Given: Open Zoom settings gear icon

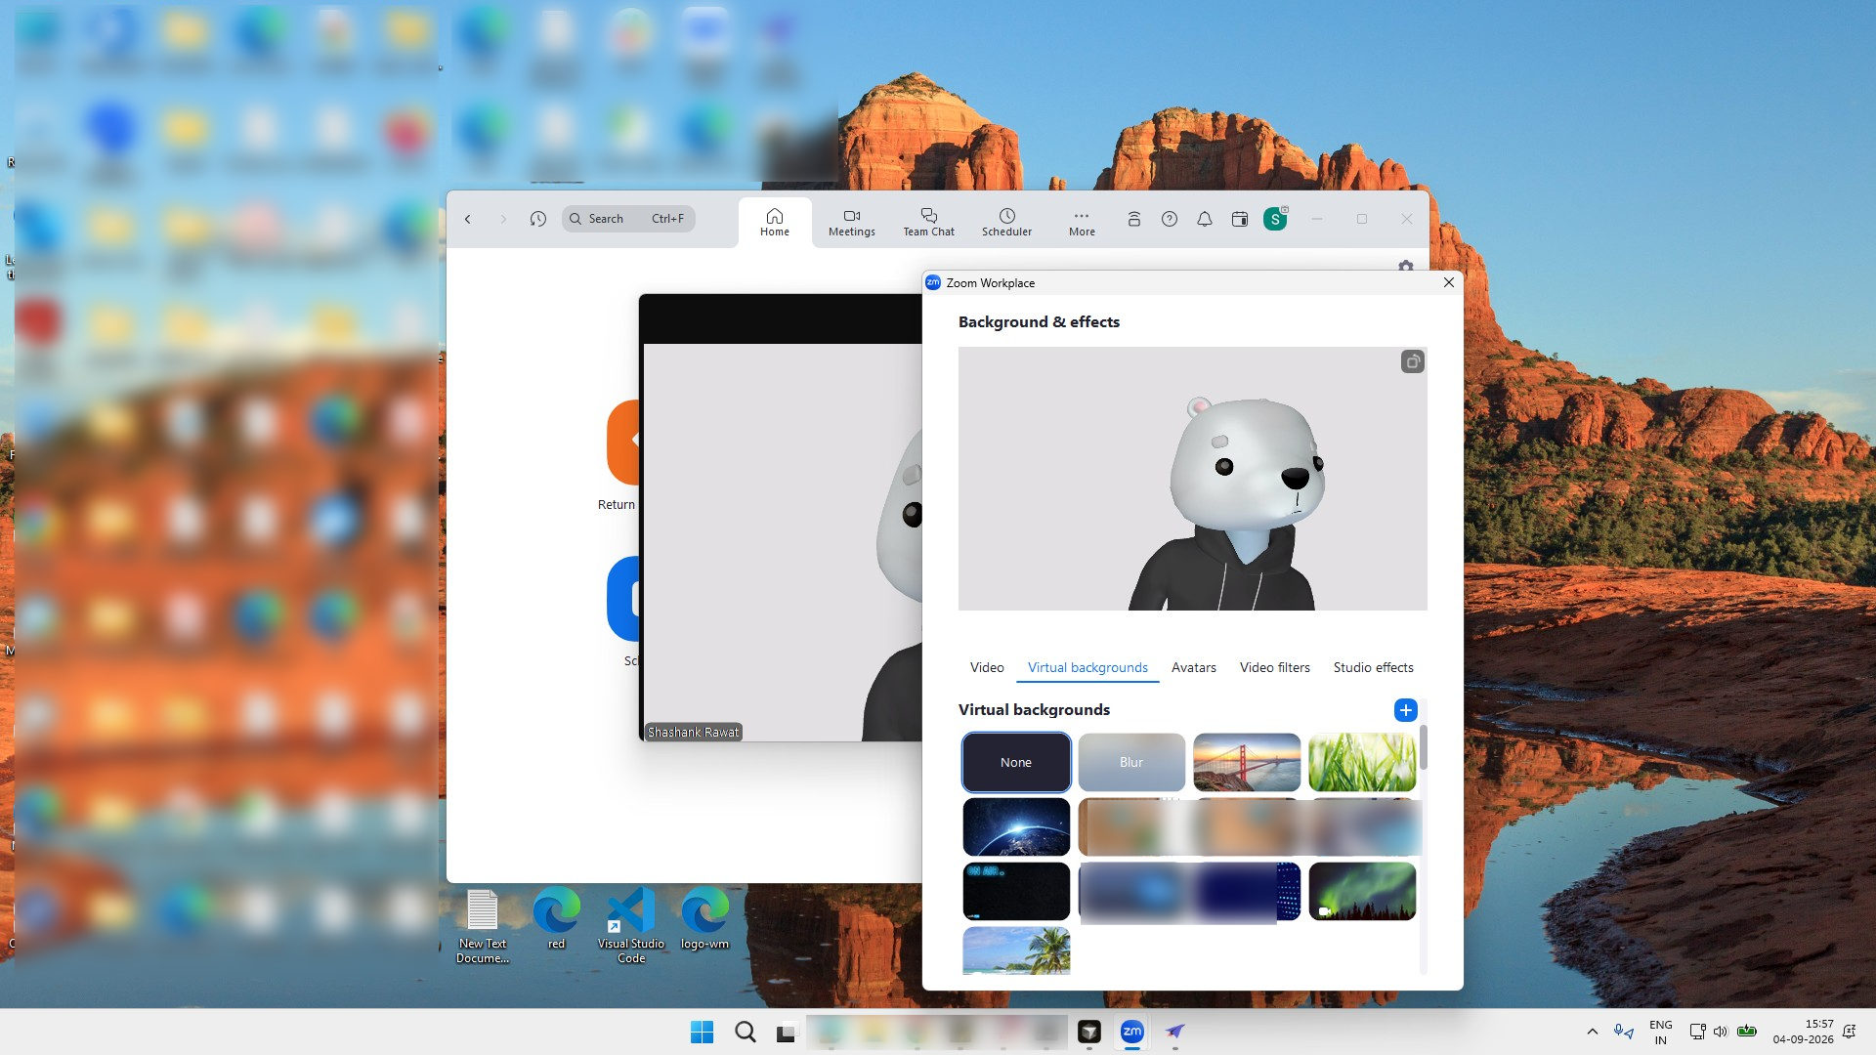Looking at the screenshot, I should 1406,266.
